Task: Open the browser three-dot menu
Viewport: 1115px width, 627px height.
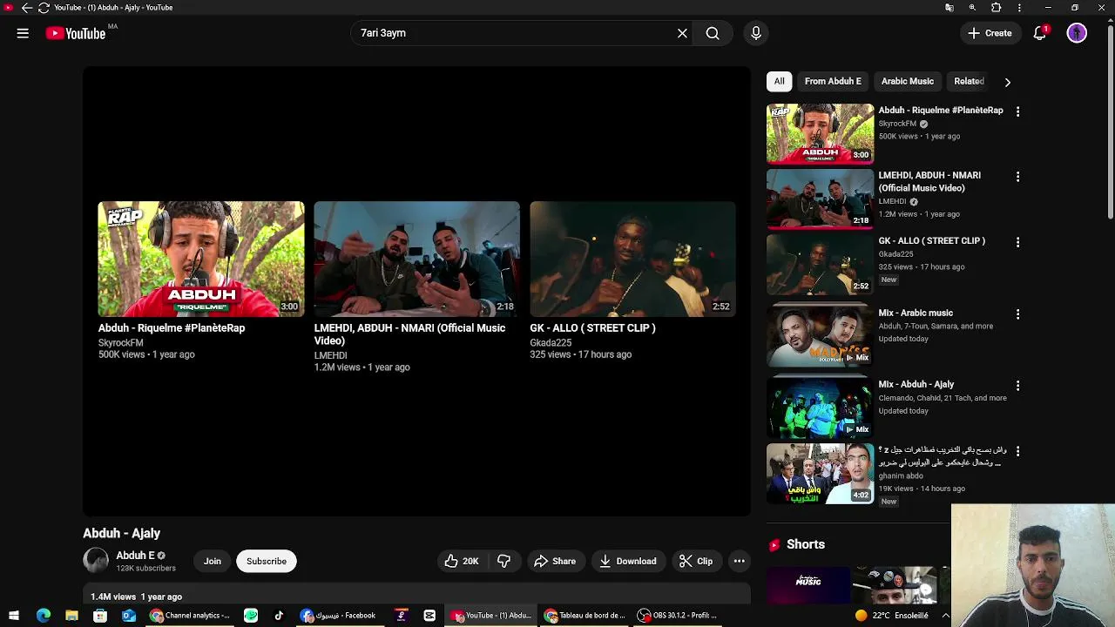Action: pos(1019,8)
